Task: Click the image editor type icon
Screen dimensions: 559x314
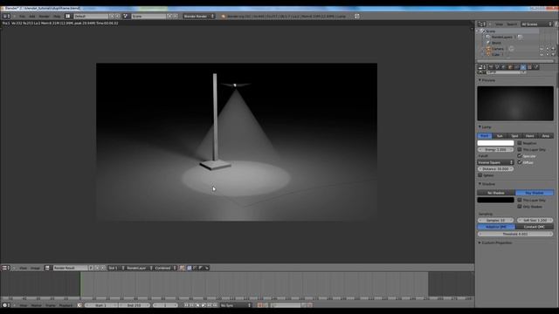Action: (x=5, y=268)
